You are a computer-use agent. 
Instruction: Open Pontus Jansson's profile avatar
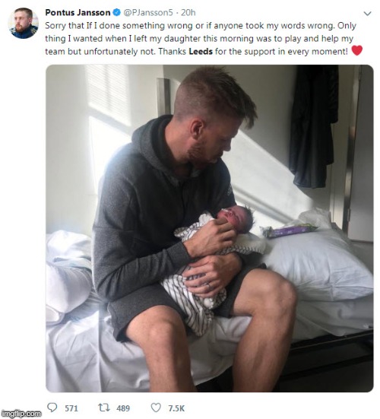[23, 23]
